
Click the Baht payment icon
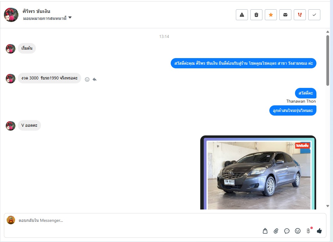click(308, 231)
